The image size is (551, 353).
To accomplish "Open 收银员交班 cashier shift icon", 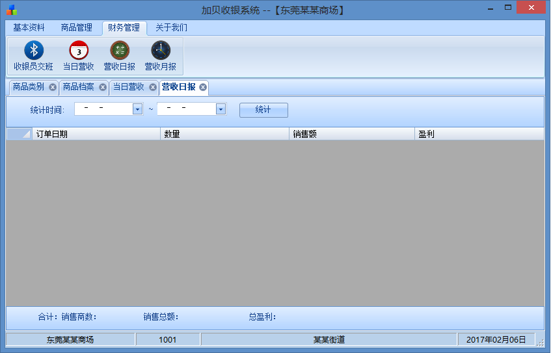I will point(33,51).
